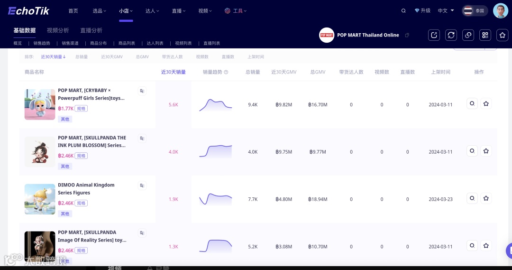This screenshot has height=270, width=512.
Task: Sort by 近30天销量 in sort bar
Action: coord(53,57)
